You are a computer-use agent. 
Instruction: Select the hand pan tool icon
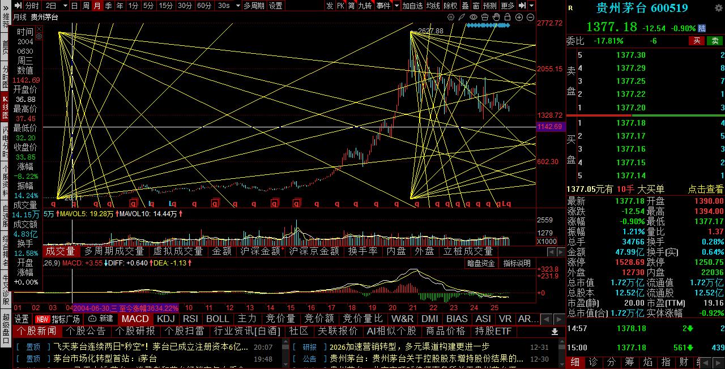496,18
